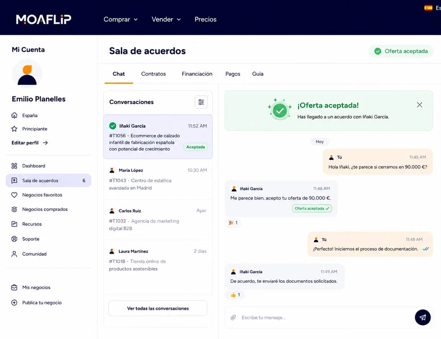Click the Aceptada badge in Iñaki conversation
This screenshot has width=441, height=339.
196,147
